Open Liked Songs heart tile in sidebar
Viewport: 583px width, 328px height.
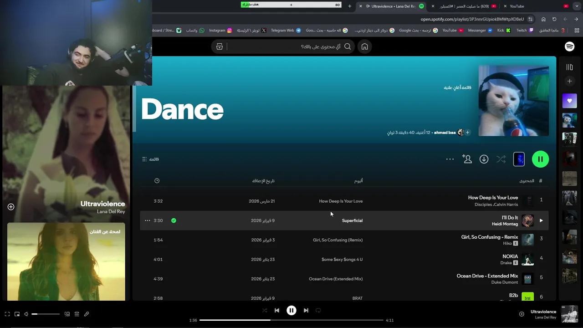[569, 101]
